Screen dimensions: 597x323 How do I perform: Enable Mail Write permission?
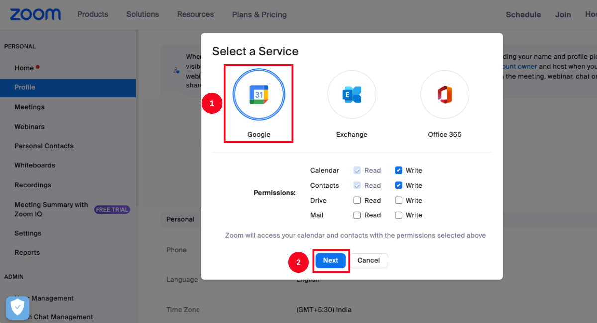(x=398, y=215)
